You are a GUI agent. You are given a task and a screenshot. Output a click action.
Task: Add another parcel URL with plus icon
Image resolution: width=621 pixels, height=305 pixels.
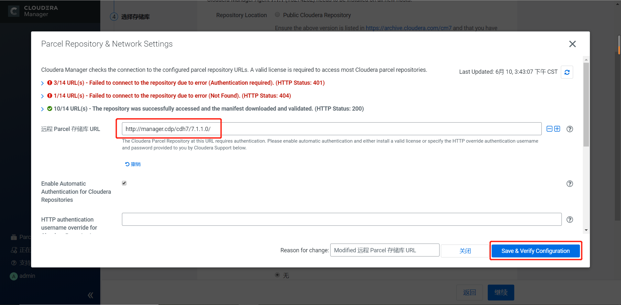(x=557, y=129)
